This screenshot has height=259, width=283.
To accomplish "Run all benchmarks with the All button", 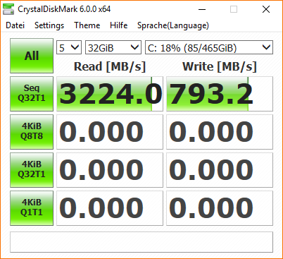I will point(32,56).
